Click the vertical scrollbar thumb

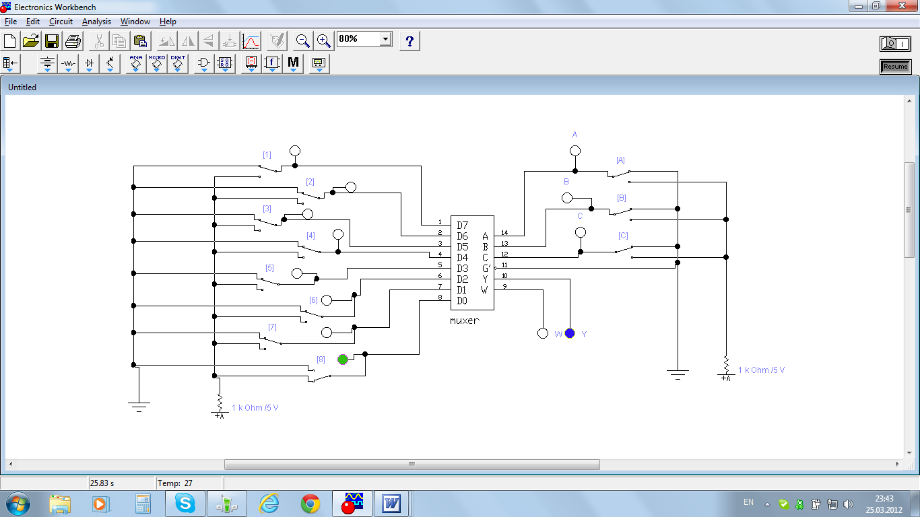[x=909, y=209]
